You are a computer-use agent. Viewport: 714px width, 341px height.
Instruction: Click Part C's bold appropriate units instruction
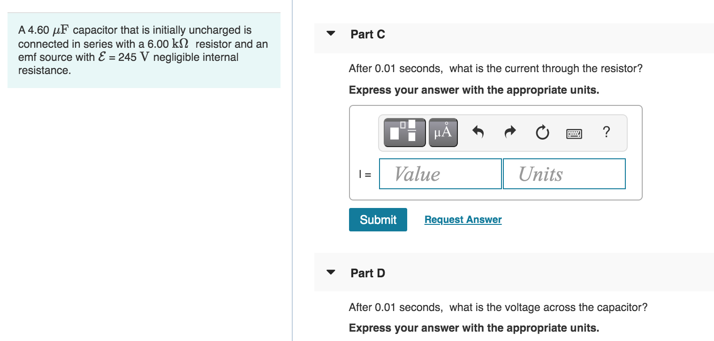[x=474, y=90]
